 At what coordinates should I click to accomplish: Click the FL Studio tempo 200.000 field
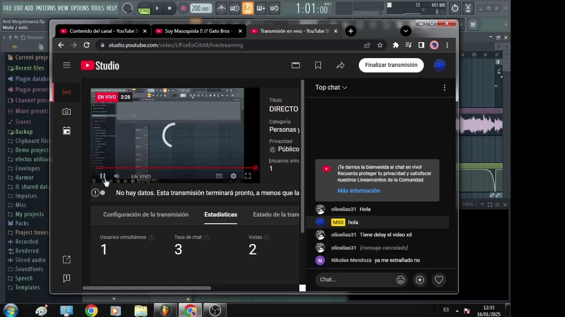coord(201,8)
